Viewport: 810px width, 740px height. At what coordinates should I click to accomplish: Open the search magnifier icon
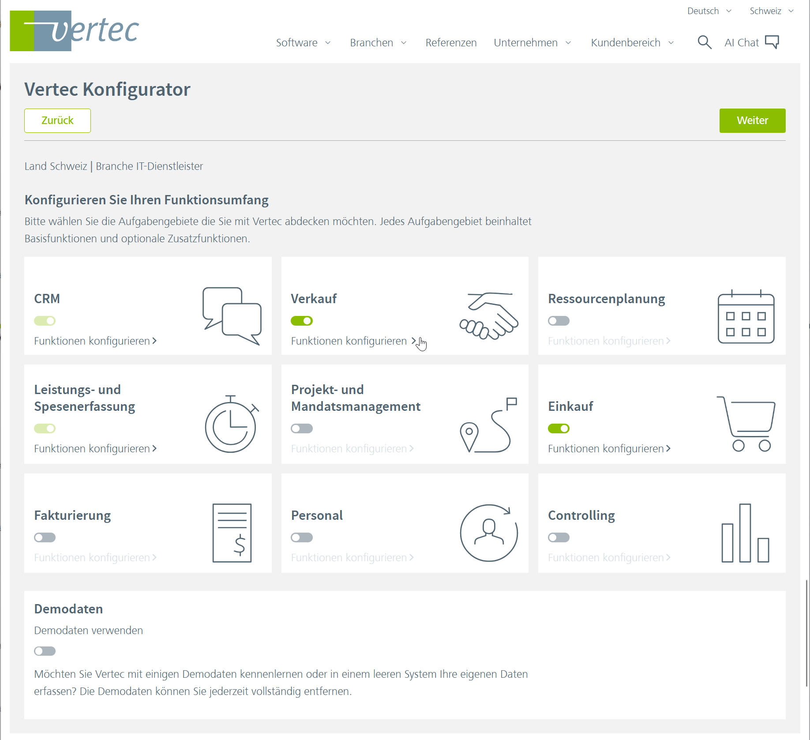point(705,42)
